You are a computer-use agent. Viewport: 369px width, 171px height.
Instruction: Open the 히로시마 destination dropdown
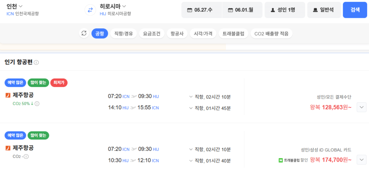point(113,6)
